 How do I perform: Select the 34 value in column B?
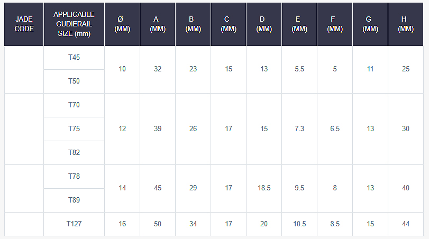(x=193, y=224)
